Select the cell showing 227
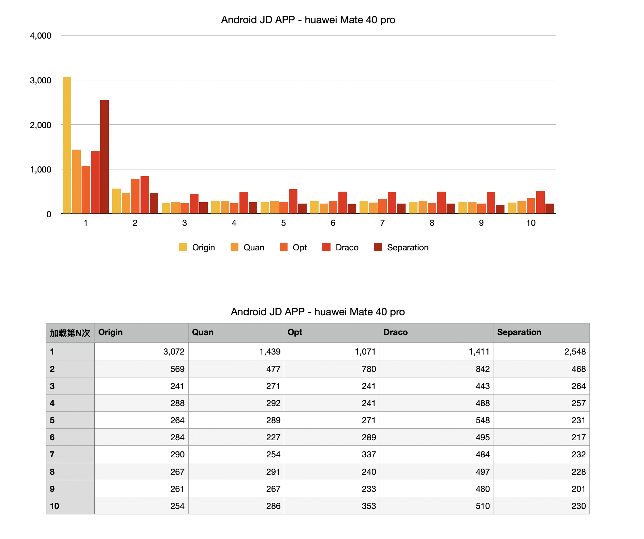Image resolution: width=644 pixels, height=539 pixels. [x=236, y=437]
